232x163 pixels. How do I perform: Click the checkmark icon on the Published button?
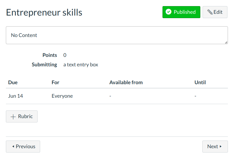168,12
